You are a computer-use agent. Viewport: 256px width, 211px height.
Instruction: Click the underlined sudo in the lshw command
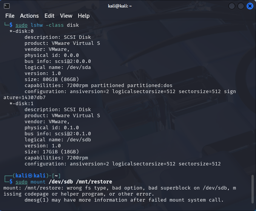22,25
